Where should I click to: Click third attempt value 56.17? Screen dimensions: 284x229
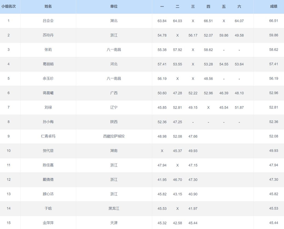193,35
